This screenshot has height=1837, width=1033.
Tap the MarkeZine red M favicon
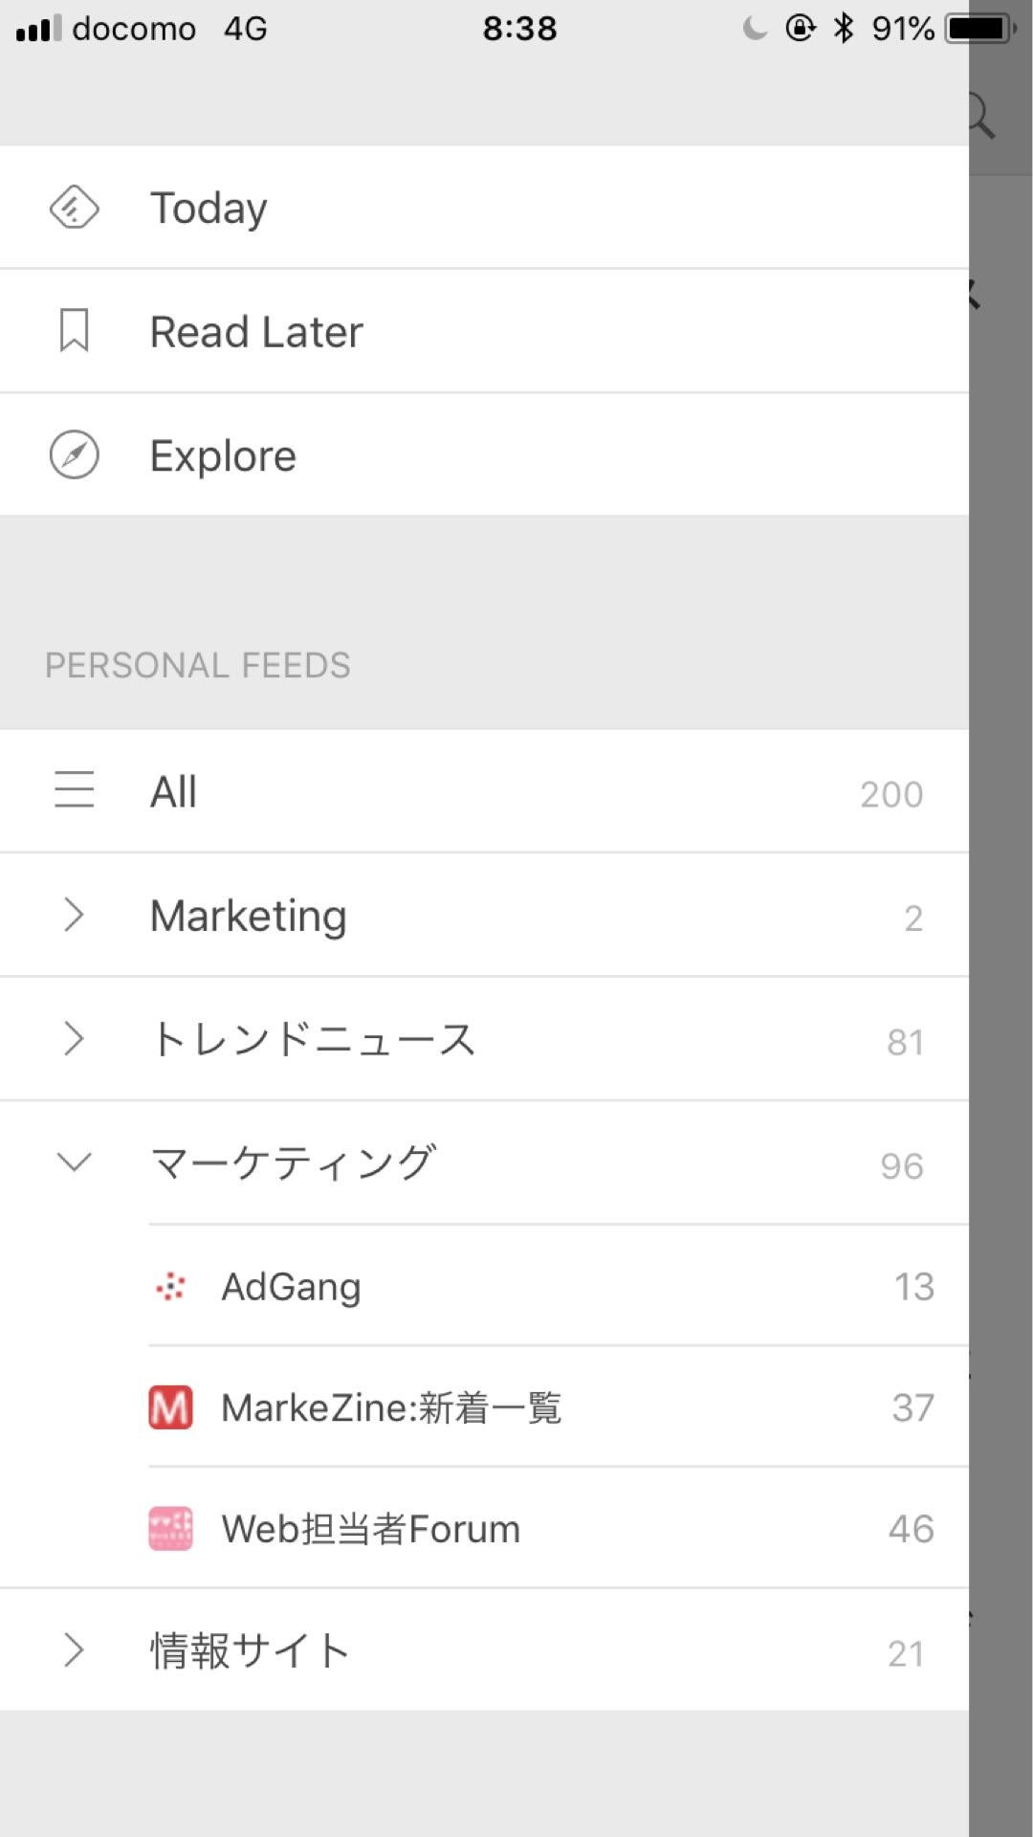170,1407
